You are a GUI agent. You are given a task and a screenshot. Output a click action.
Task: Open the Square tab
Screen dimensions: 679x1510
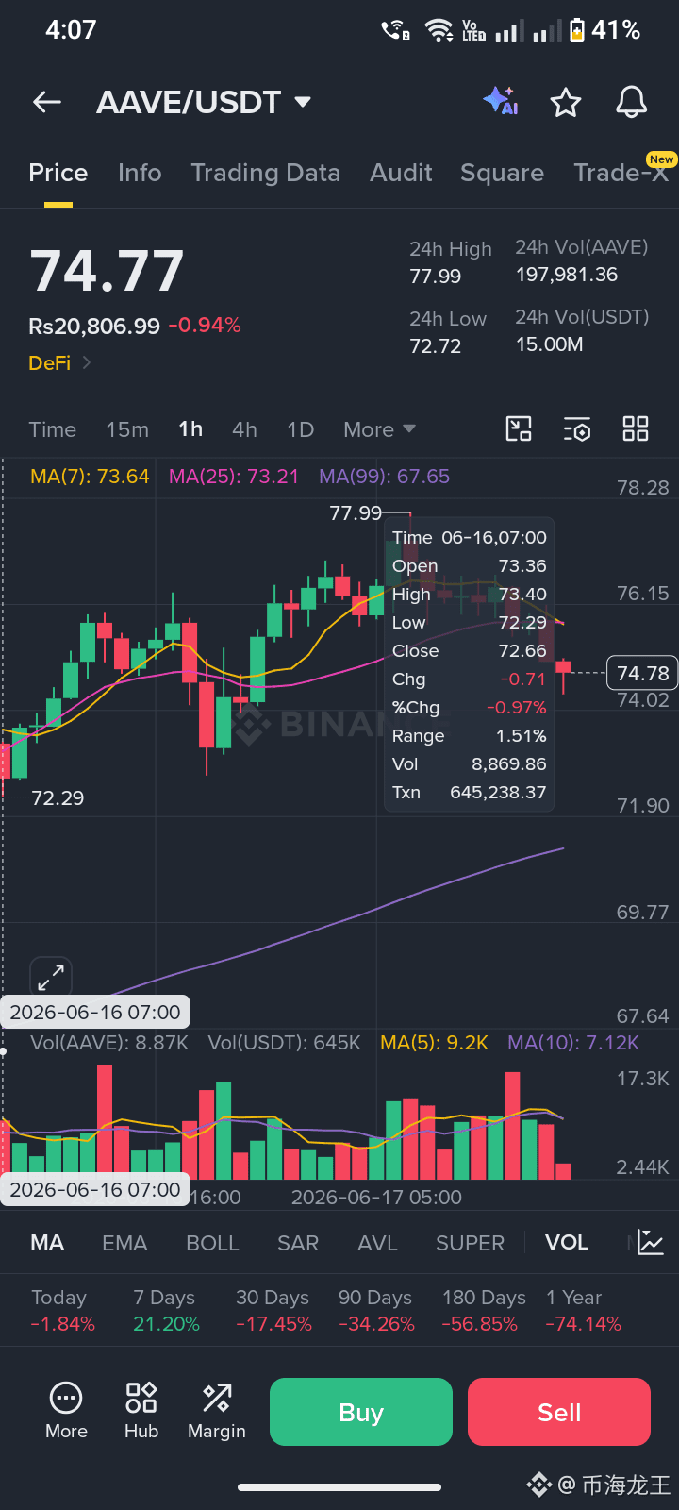(x=502, y=173)
